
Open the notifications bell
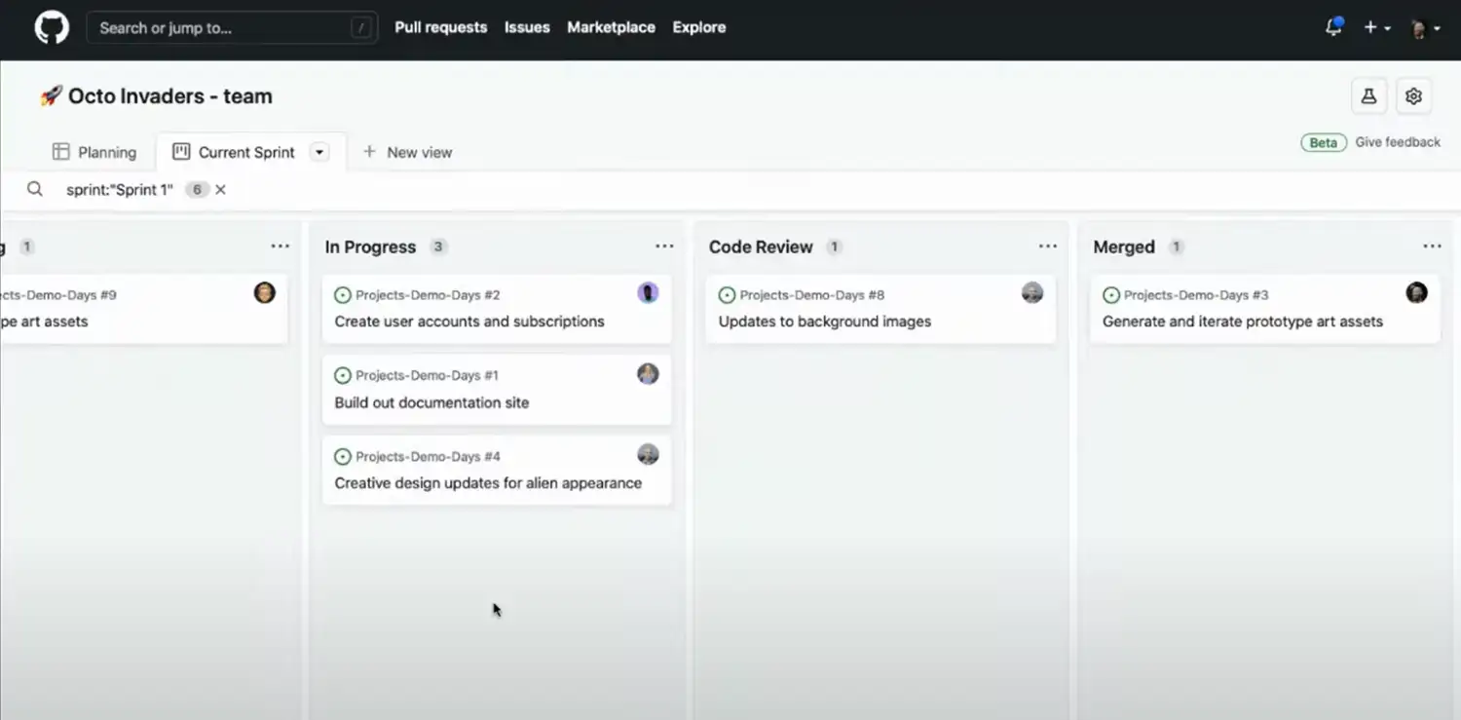click(1333, 27)
